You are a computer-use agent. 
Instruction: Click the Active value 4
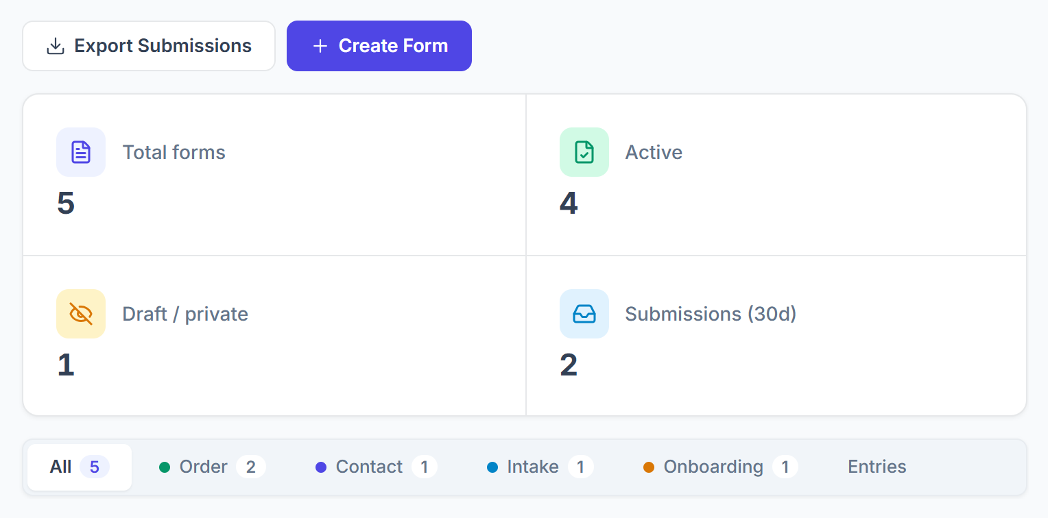[x=569, y=203]
